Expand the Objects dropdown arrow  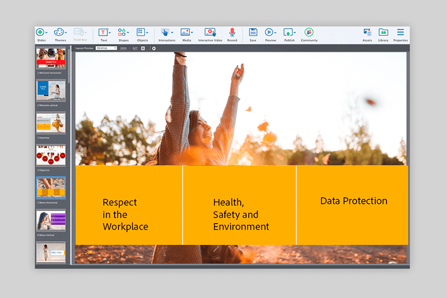[x=147, y=33]
